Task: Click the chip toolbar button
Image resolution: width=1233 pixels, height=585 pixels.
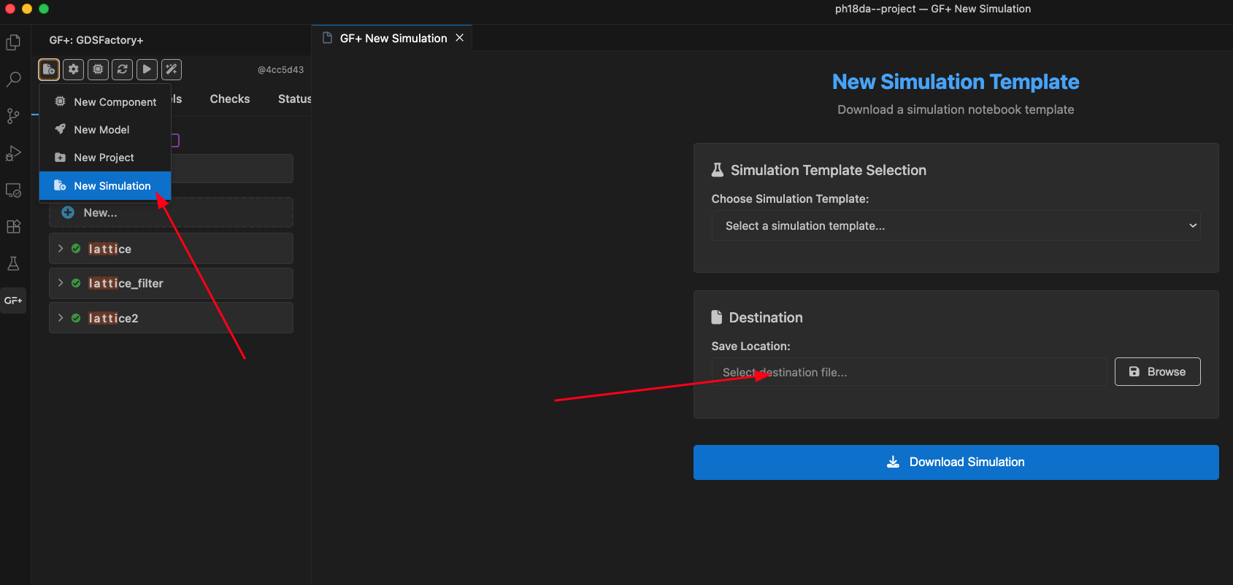Action: (x=98, y=69)
